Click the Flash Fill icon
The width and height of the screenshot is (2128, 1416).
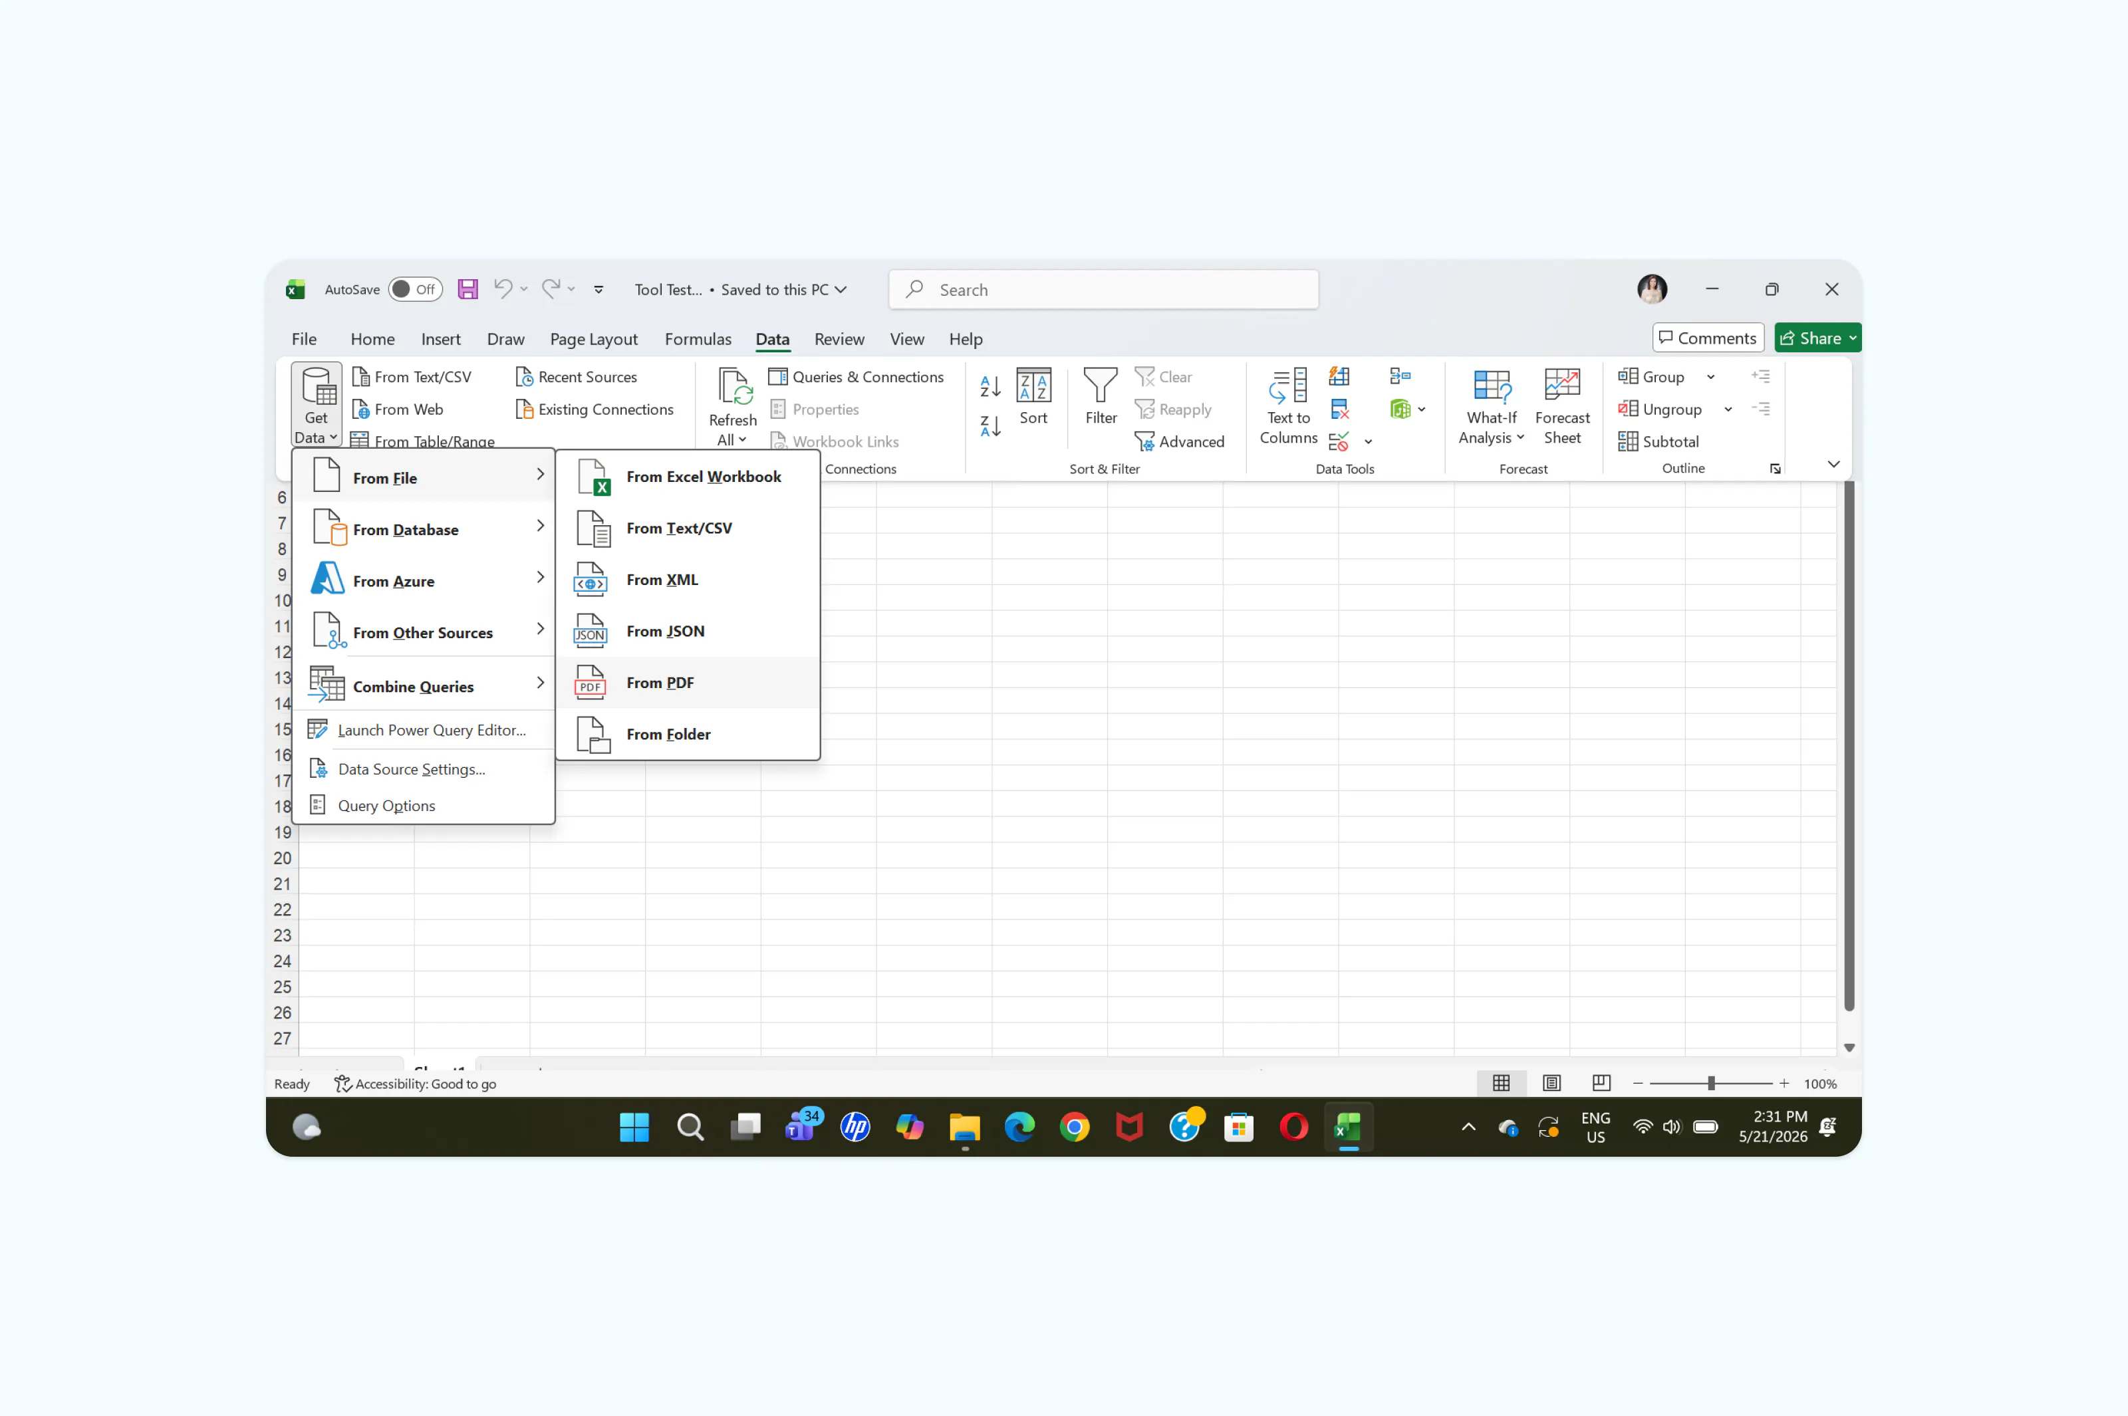1339,376
